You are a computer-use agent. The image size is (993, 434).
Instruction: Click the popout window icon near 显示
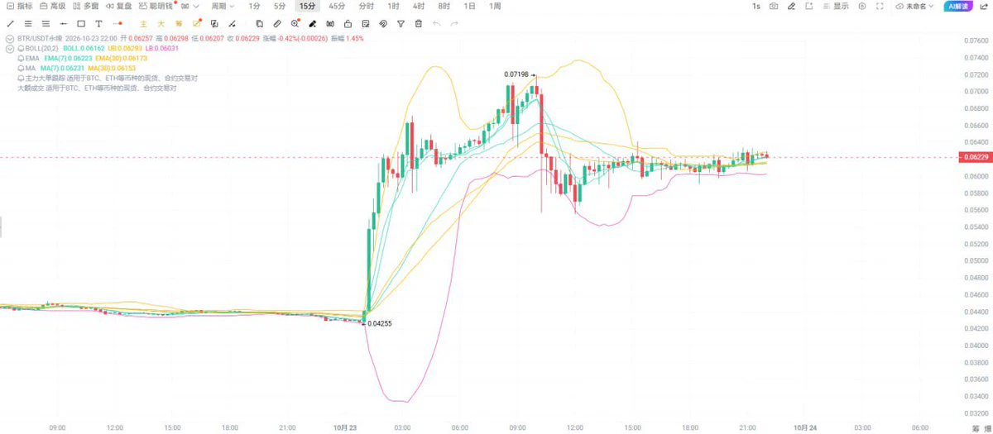pos(809,7)
